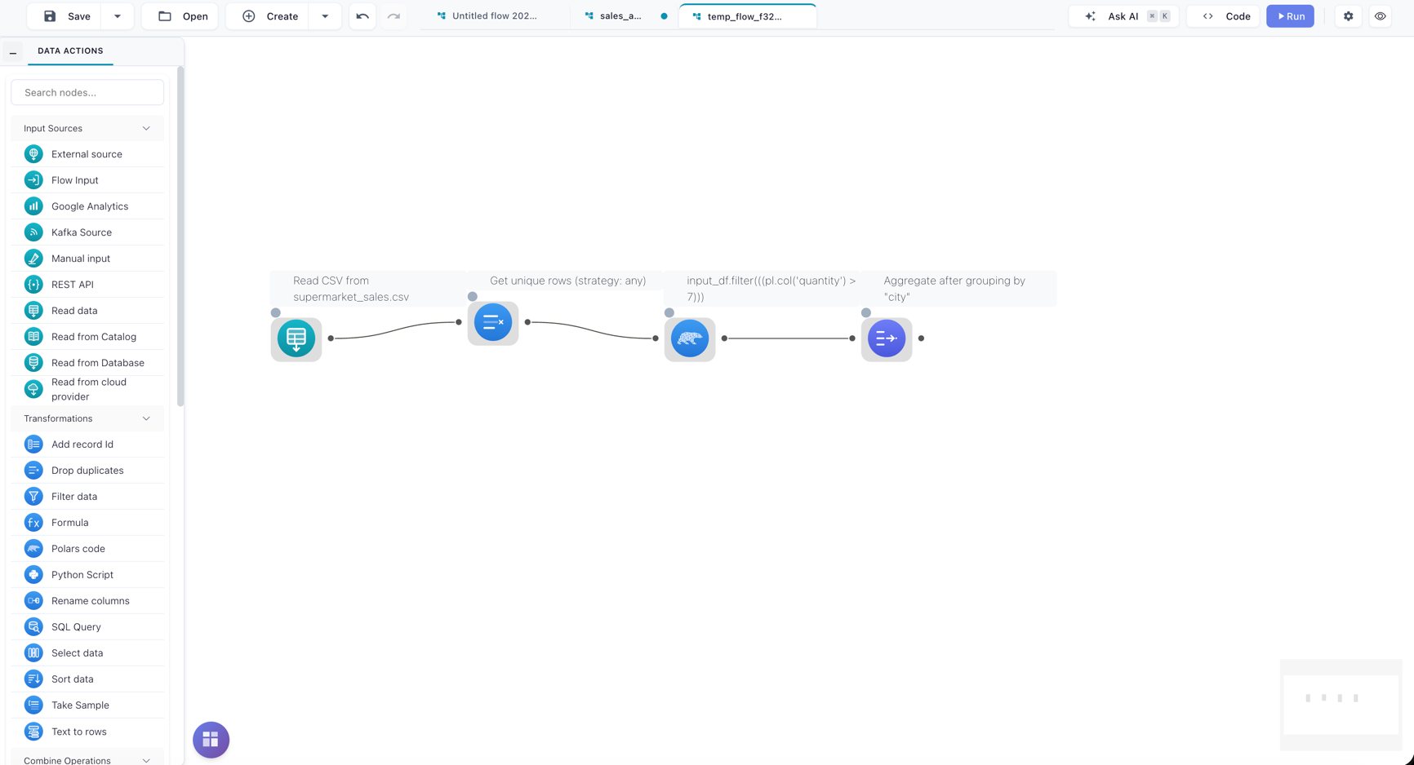
Task: Click the Aggregate group by node icon
Action: (887, 338)
